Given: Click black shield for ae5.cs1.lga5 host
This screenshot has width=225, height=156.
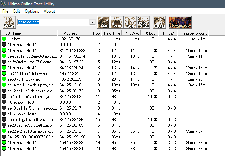Looking at the screenshot, I should tap(4, 120).
